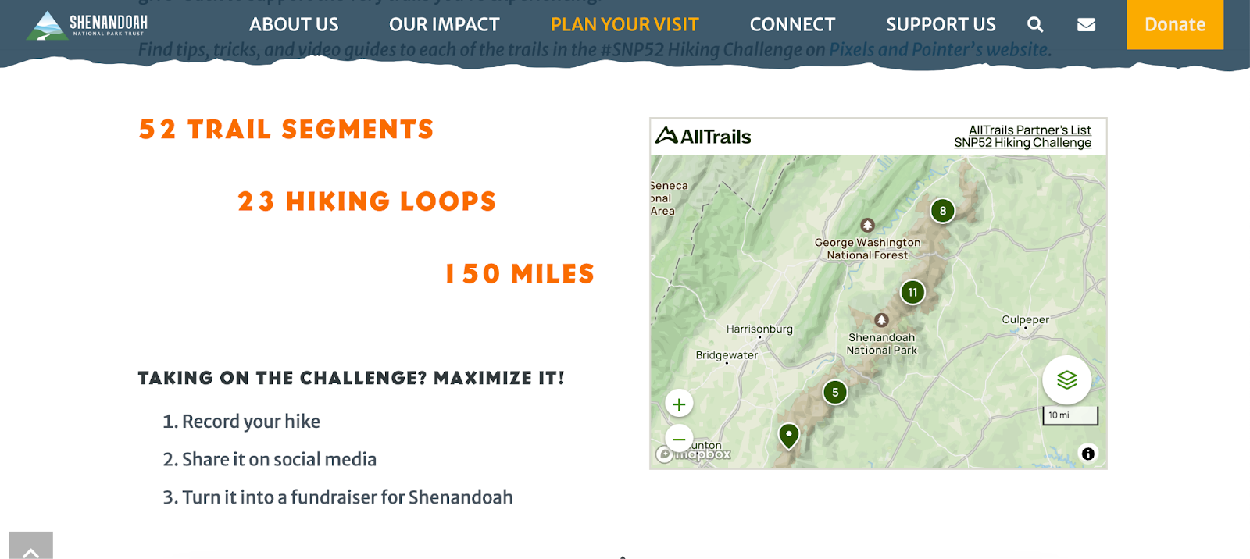Expand the About Us dropdown
The image size is (1250, 559).
(x=294, y=24)
